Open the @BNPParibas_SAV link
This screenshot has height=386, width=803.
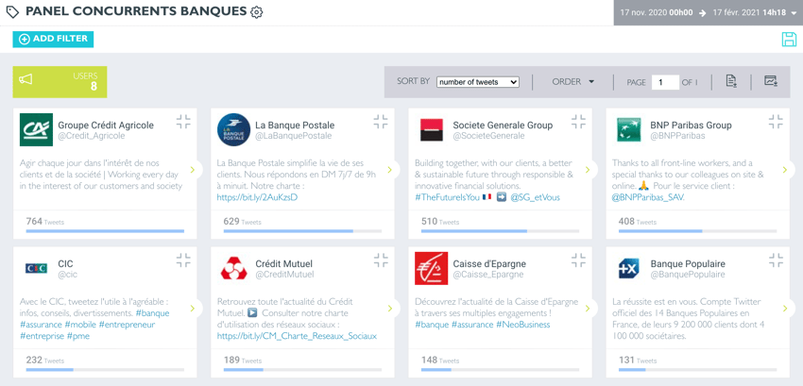click(648, 197)
